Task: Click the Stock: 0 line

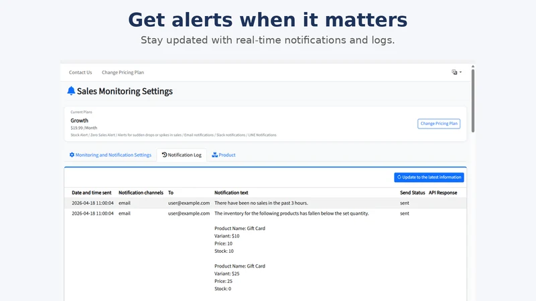Action: 222,289
